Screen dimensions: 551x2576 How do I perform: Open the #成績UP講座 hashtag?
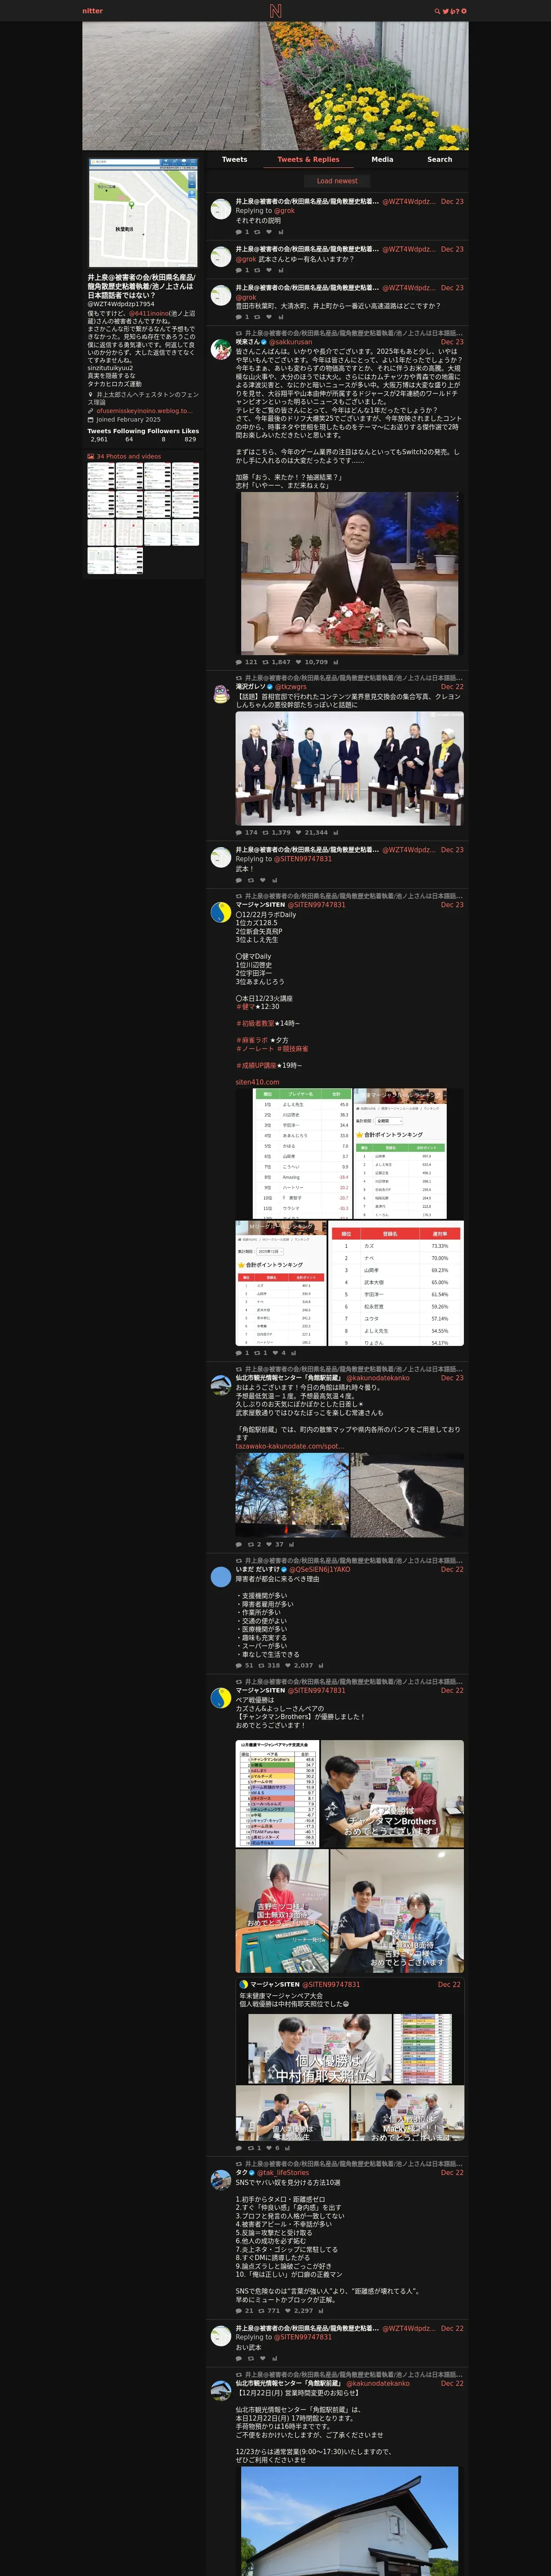256,1066
